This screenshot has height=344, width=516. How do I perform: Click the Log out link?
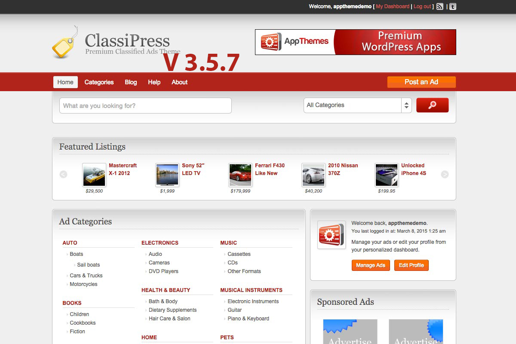(421, 6)
